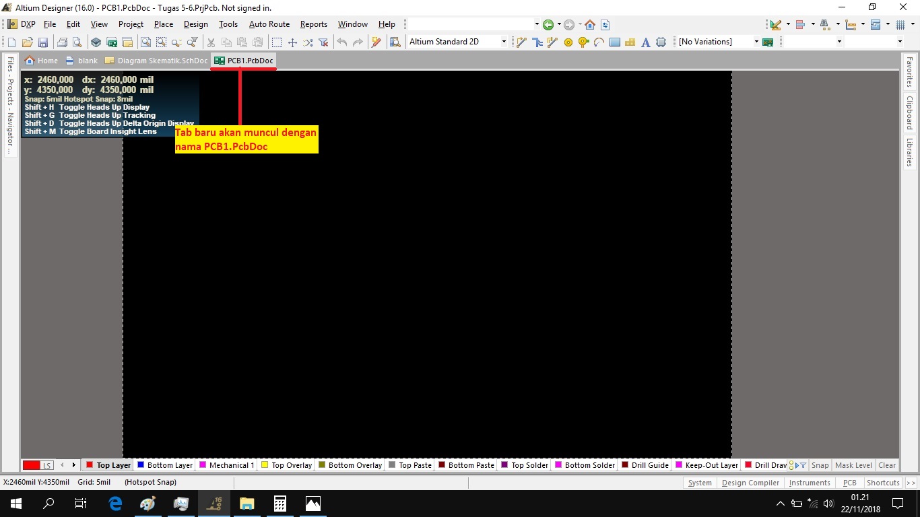The height and width of the screenshot is (517, 920).
Task: Switch to the Top Layer tab
Action: (108, 465)
